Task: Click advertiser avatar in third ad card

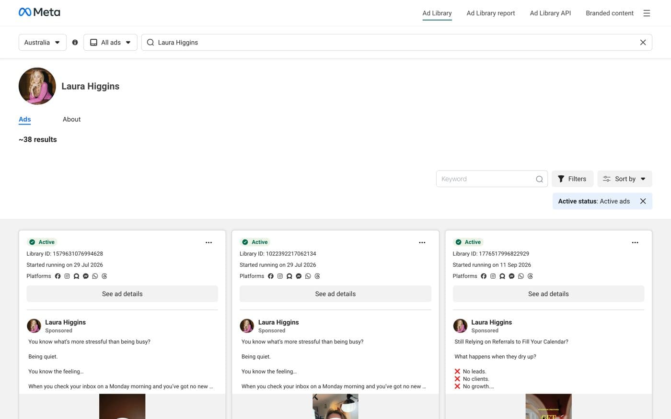Action: 460,326
